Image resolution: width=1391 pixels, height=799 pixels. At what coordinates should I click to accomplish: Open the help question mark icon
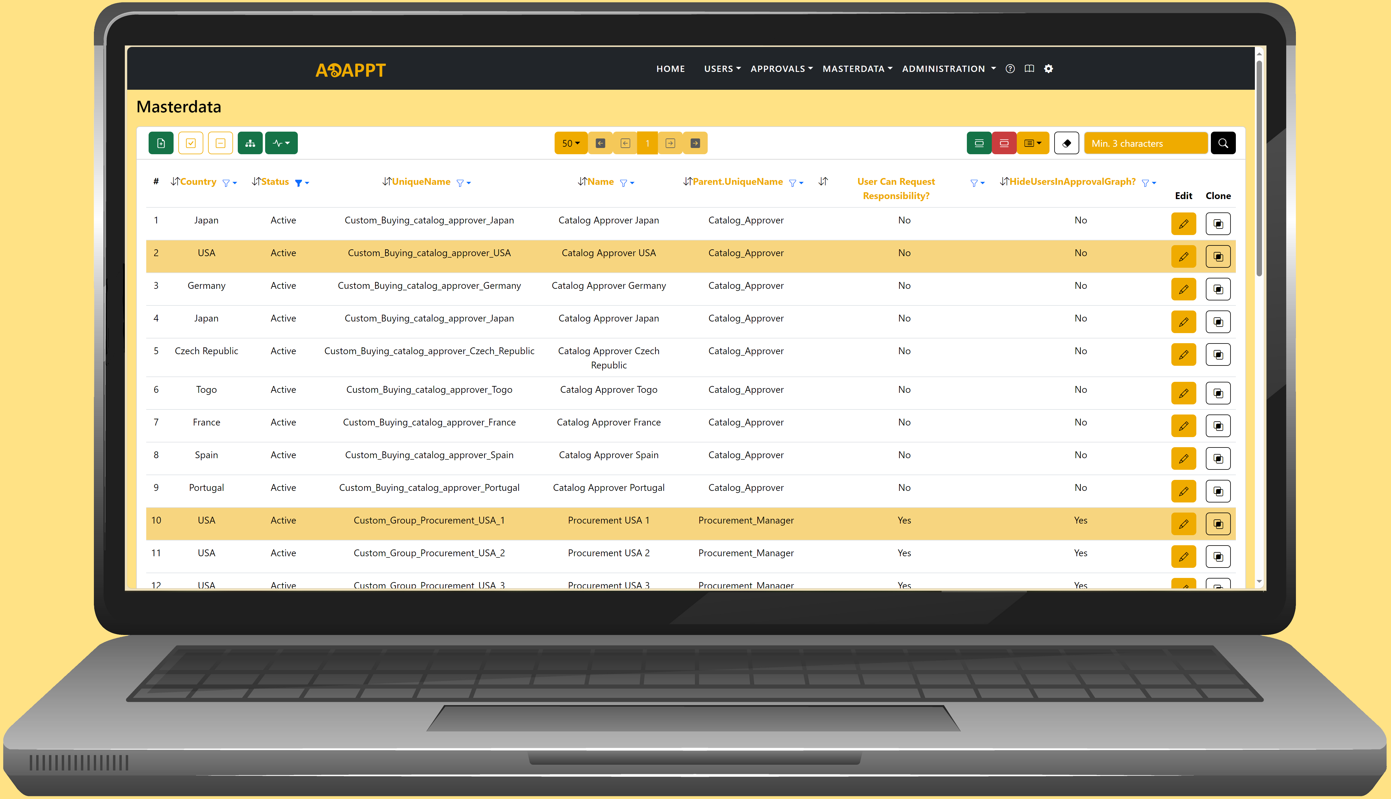click(1009, 69)
